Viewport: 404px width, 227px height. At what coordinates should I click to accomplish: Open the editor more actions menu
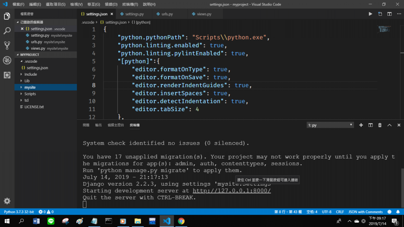coord(399,14)
